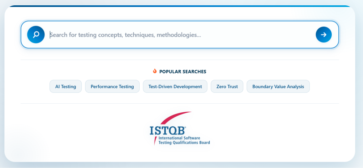The height and width of the screenshot is (168, 363).
Task: Pick the Test-Driven Development suggestion
Action: tap(175, 86)
